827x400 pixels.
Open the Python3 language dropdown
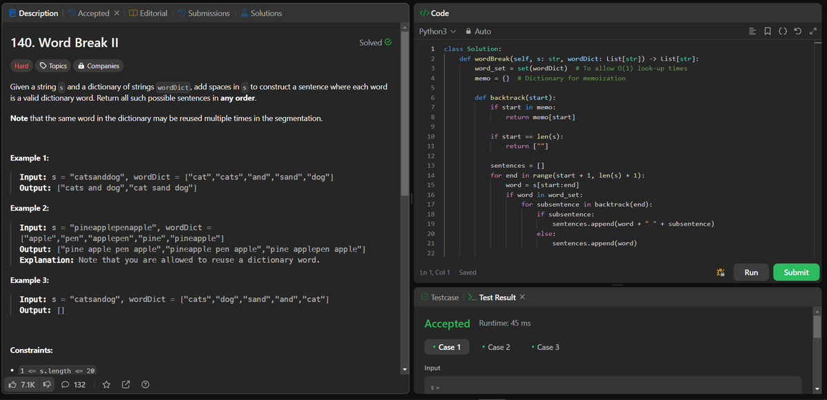click(438, 32)
